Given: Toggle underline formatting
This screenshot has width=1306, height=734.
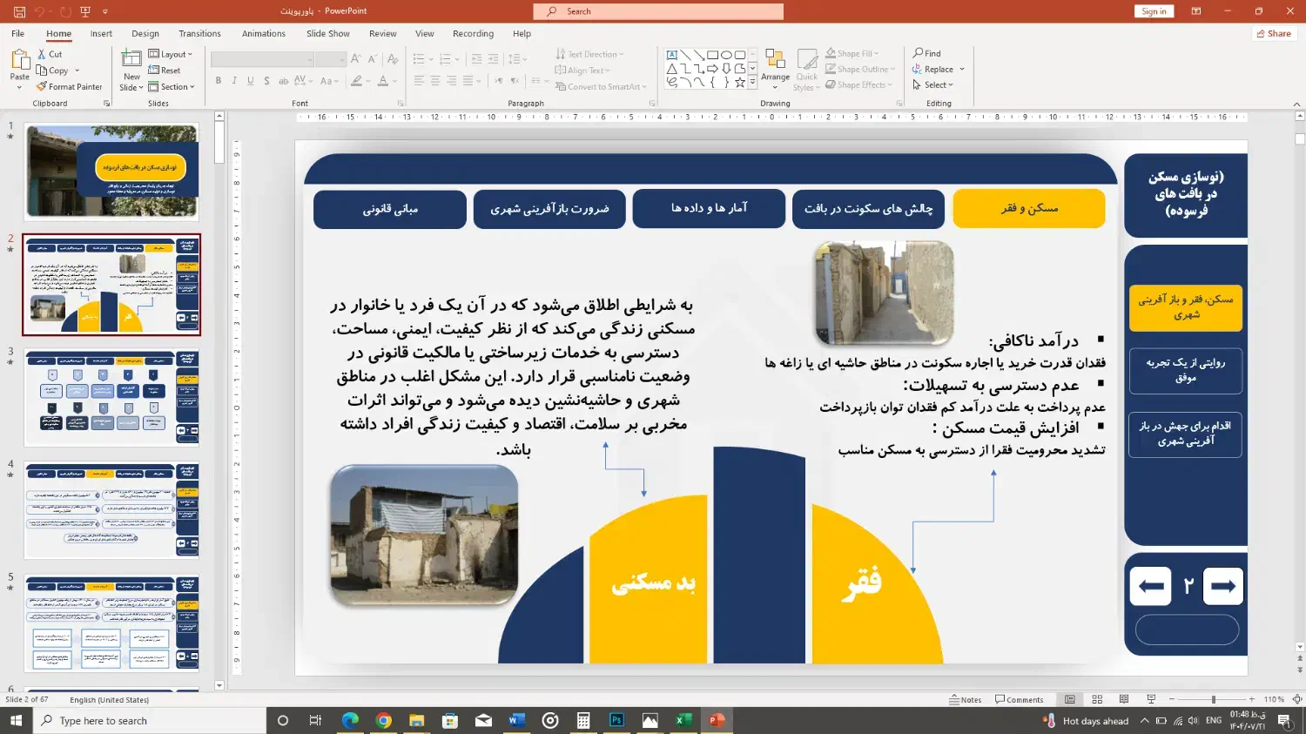Looking at the screenshot, I should pyautogui.click(x=252, y=80).
